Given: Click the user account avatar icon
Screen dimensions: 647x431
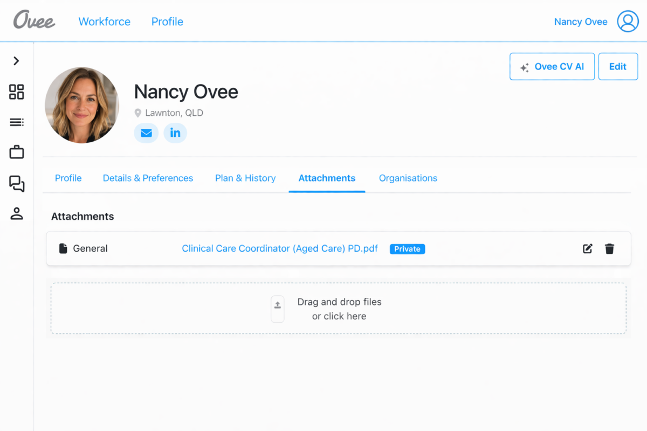Looking at the screenshot, I should 628,22.
